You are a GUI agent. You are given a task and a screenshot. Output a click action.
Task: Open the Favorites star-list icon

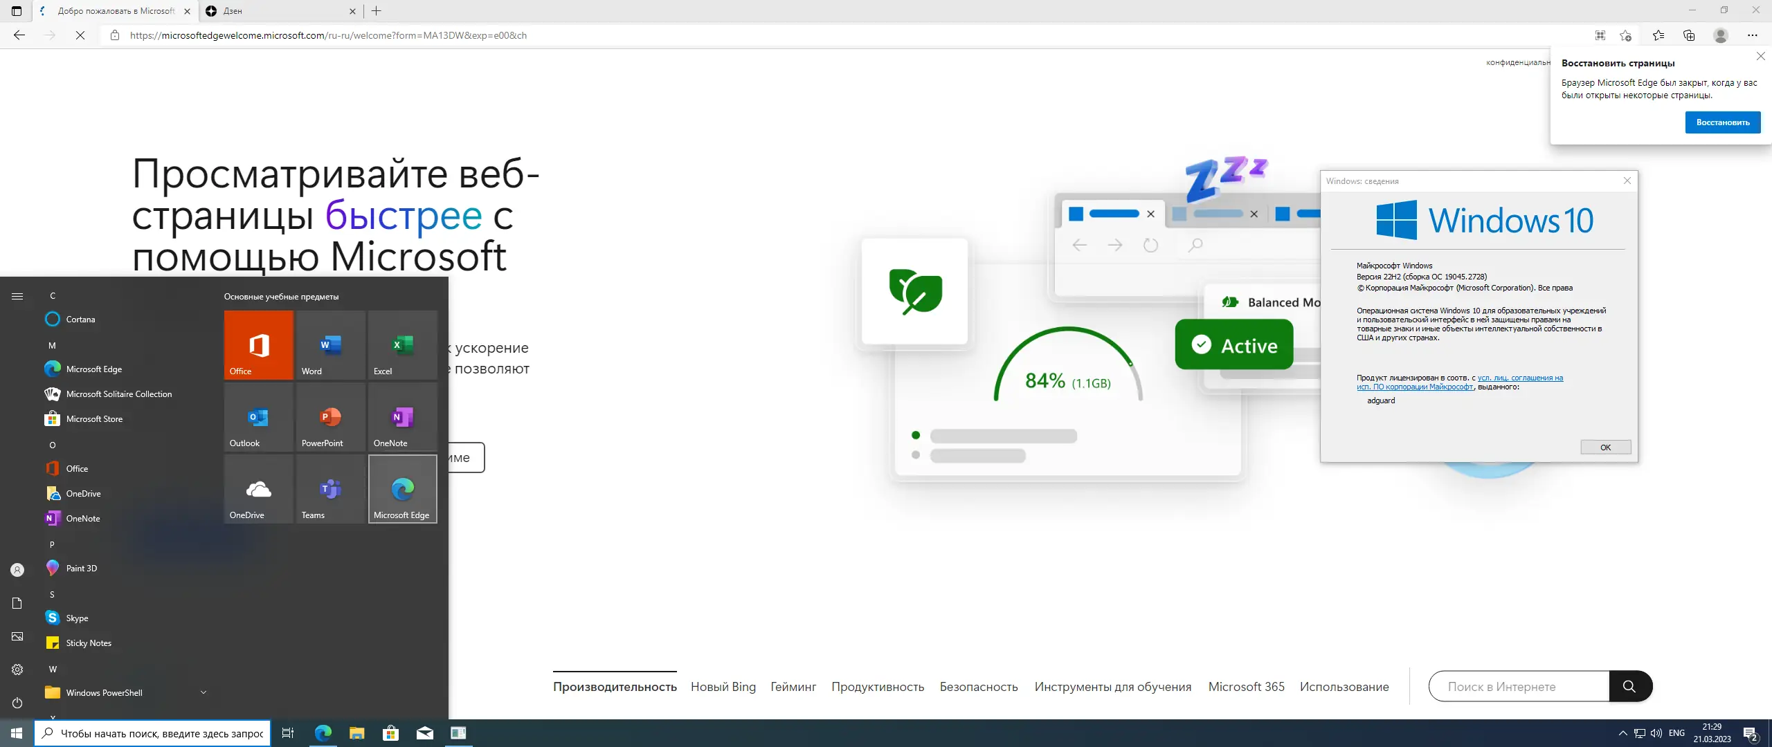tap(1658, 35)
